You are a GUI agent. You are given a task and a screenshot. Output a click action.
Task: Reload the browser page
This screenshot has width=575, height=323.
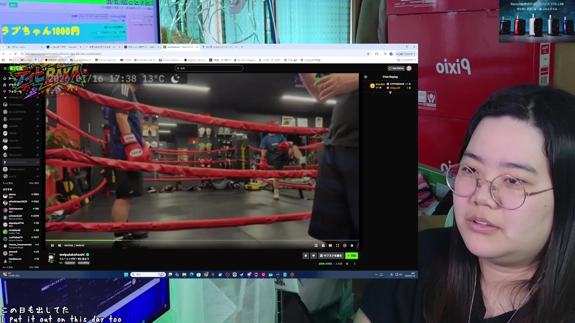click(x=15, y=54)
